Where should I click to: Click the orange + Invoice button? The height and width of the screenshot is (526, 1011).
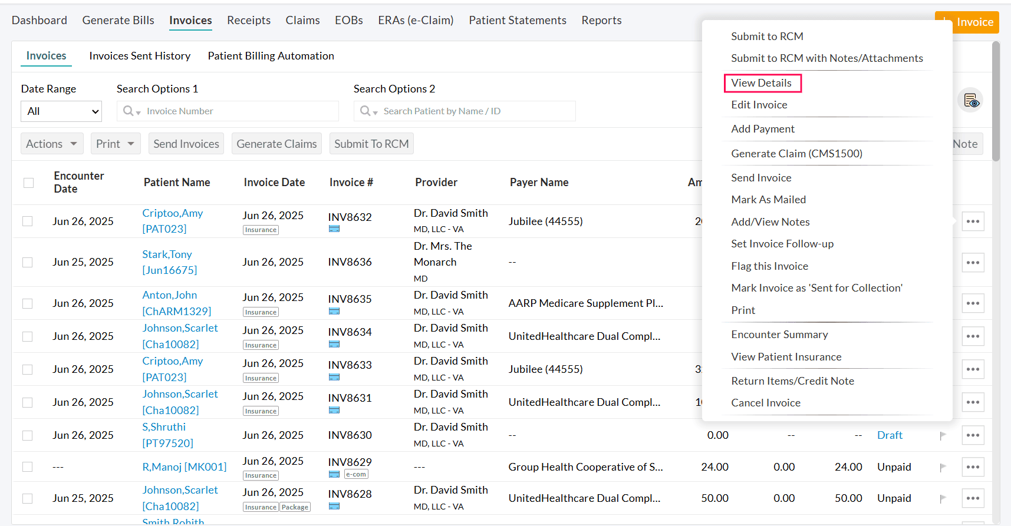967,22
